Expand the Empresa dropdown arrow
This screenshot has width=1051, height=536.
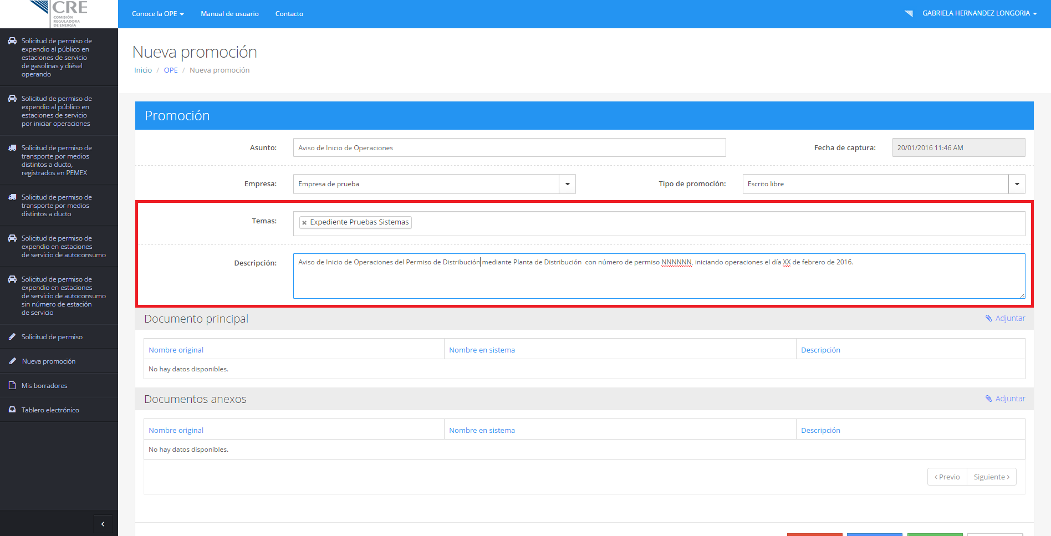pos(567,184)
